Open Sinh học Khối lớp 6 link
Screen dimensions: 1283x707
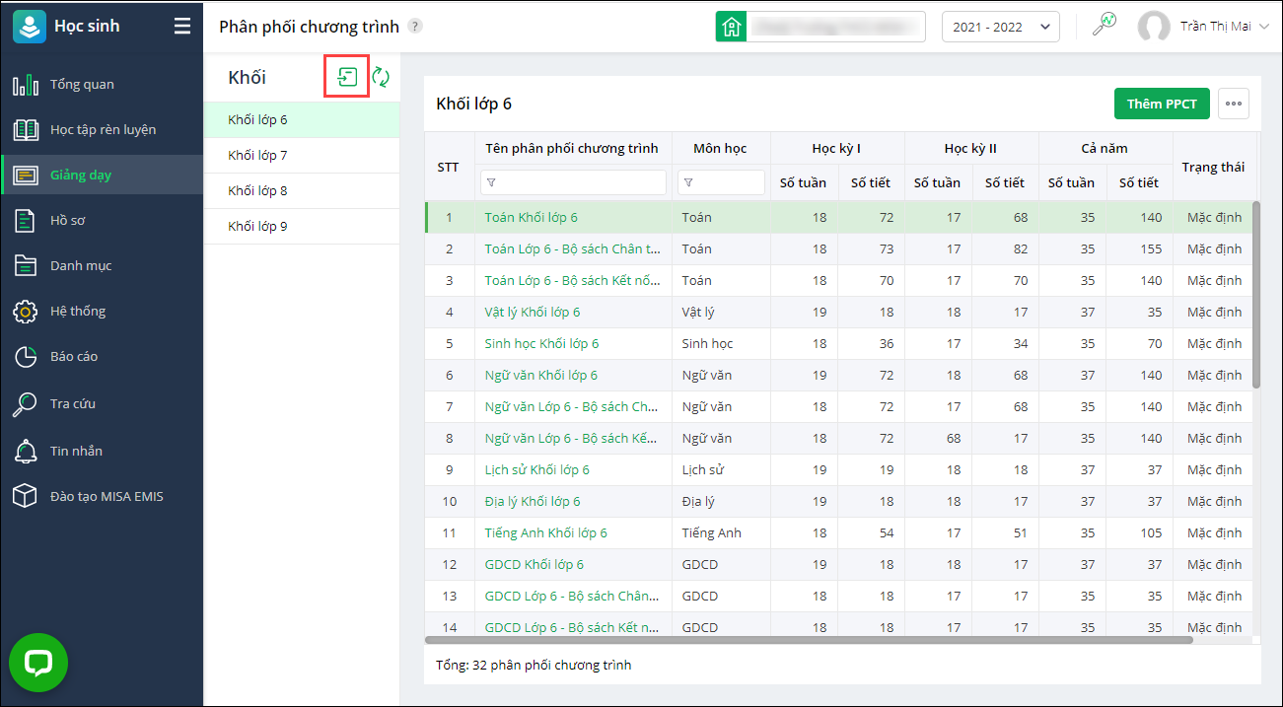tap(541, 343)
